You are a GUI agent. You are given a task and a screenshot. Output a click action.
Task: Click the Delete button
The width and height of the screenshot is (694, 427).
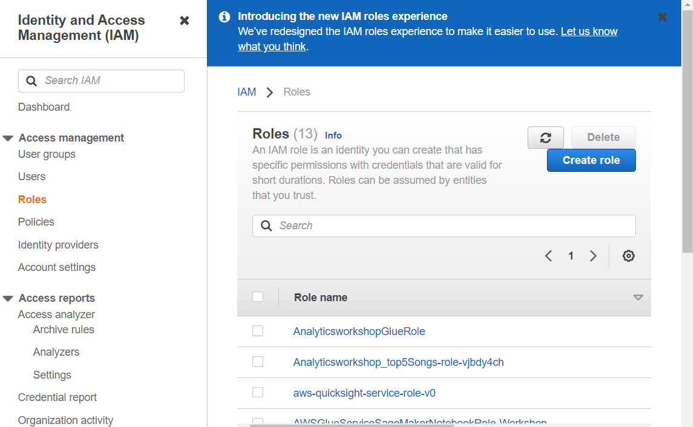coord(603,138)
